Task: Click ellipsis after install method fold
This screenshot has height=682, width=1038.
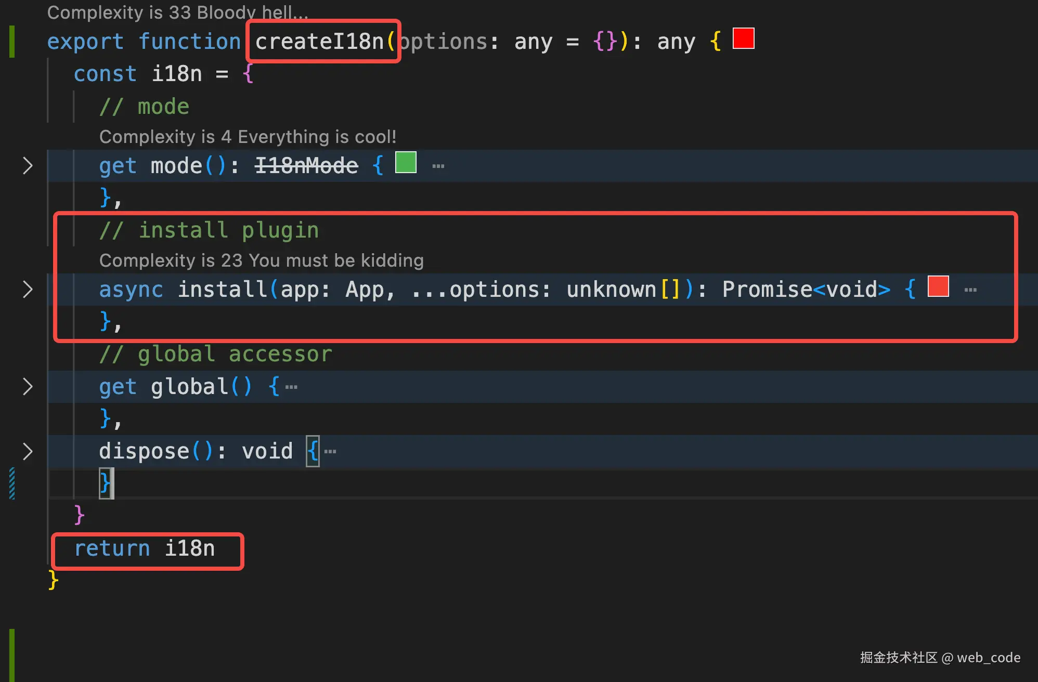Action: coord(970,290)
